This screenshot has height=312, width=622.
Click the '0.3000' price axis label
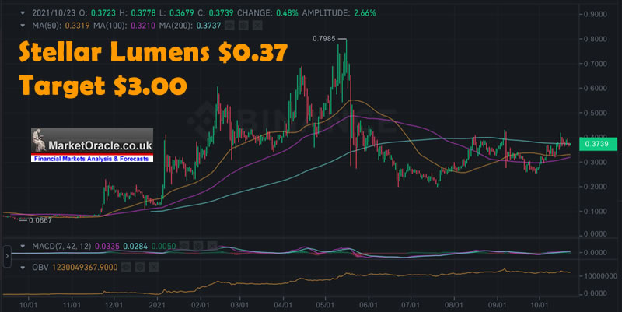click(596, 162)
